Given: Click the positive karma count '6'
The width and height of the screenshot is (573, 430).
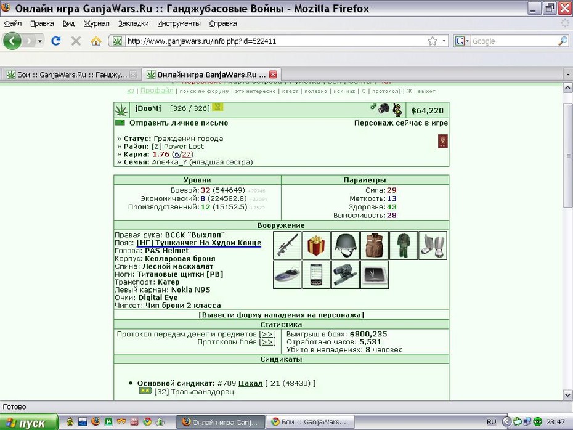Looking at the screenshot, I should 176,154.
